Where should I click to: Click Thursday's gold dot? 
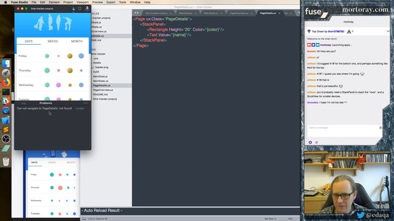click(70, 71)
